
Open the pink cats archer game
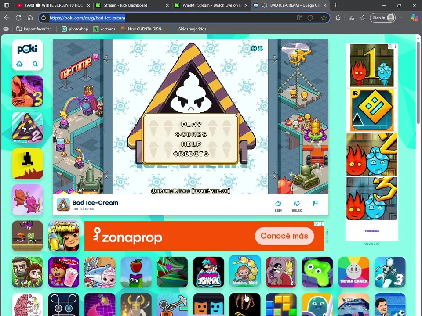coord(27,200)
